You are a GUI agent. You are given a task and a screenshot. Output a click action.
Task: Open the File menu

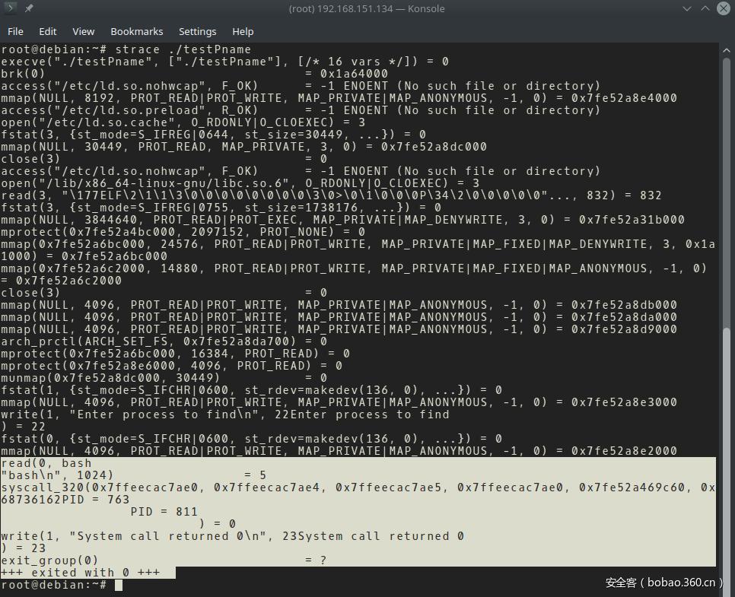(x=15, y=31)
